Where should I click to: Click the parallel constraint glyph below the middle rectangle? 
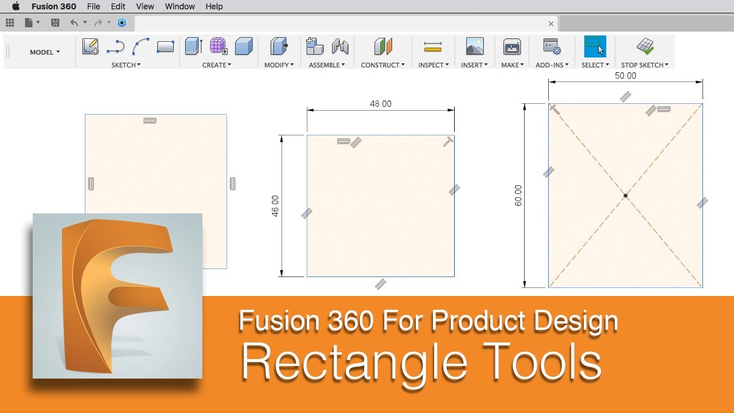(x=380, y=283)
